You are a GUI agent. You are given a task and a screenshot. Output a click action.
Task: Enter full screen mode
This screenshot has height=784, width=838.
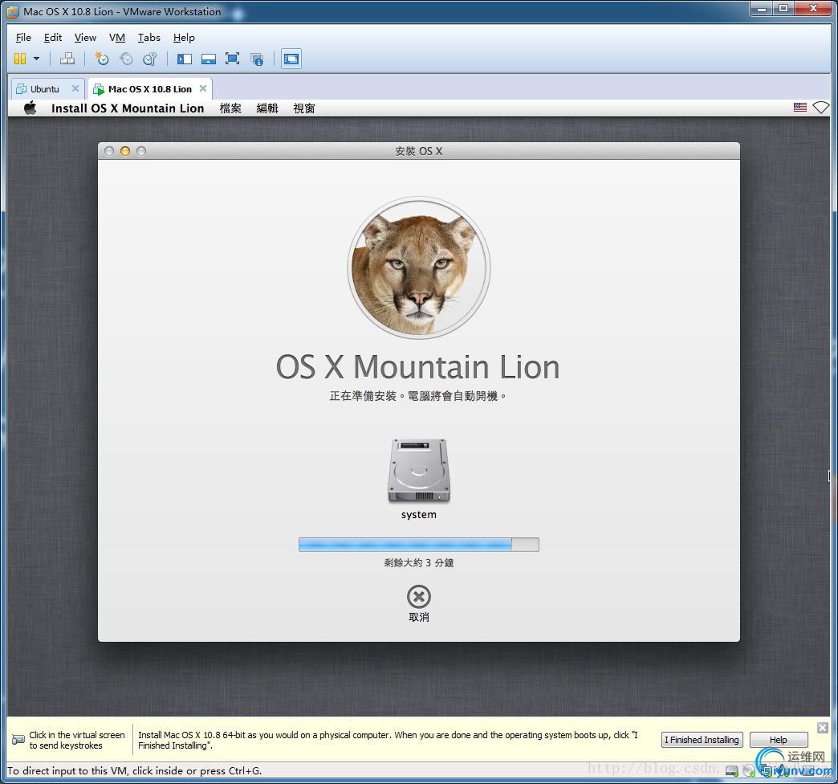tap(233, 59)
